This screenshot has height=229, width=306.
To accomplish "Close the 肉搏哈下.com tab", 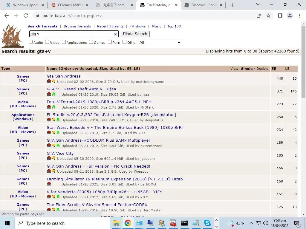I will 132,5.
